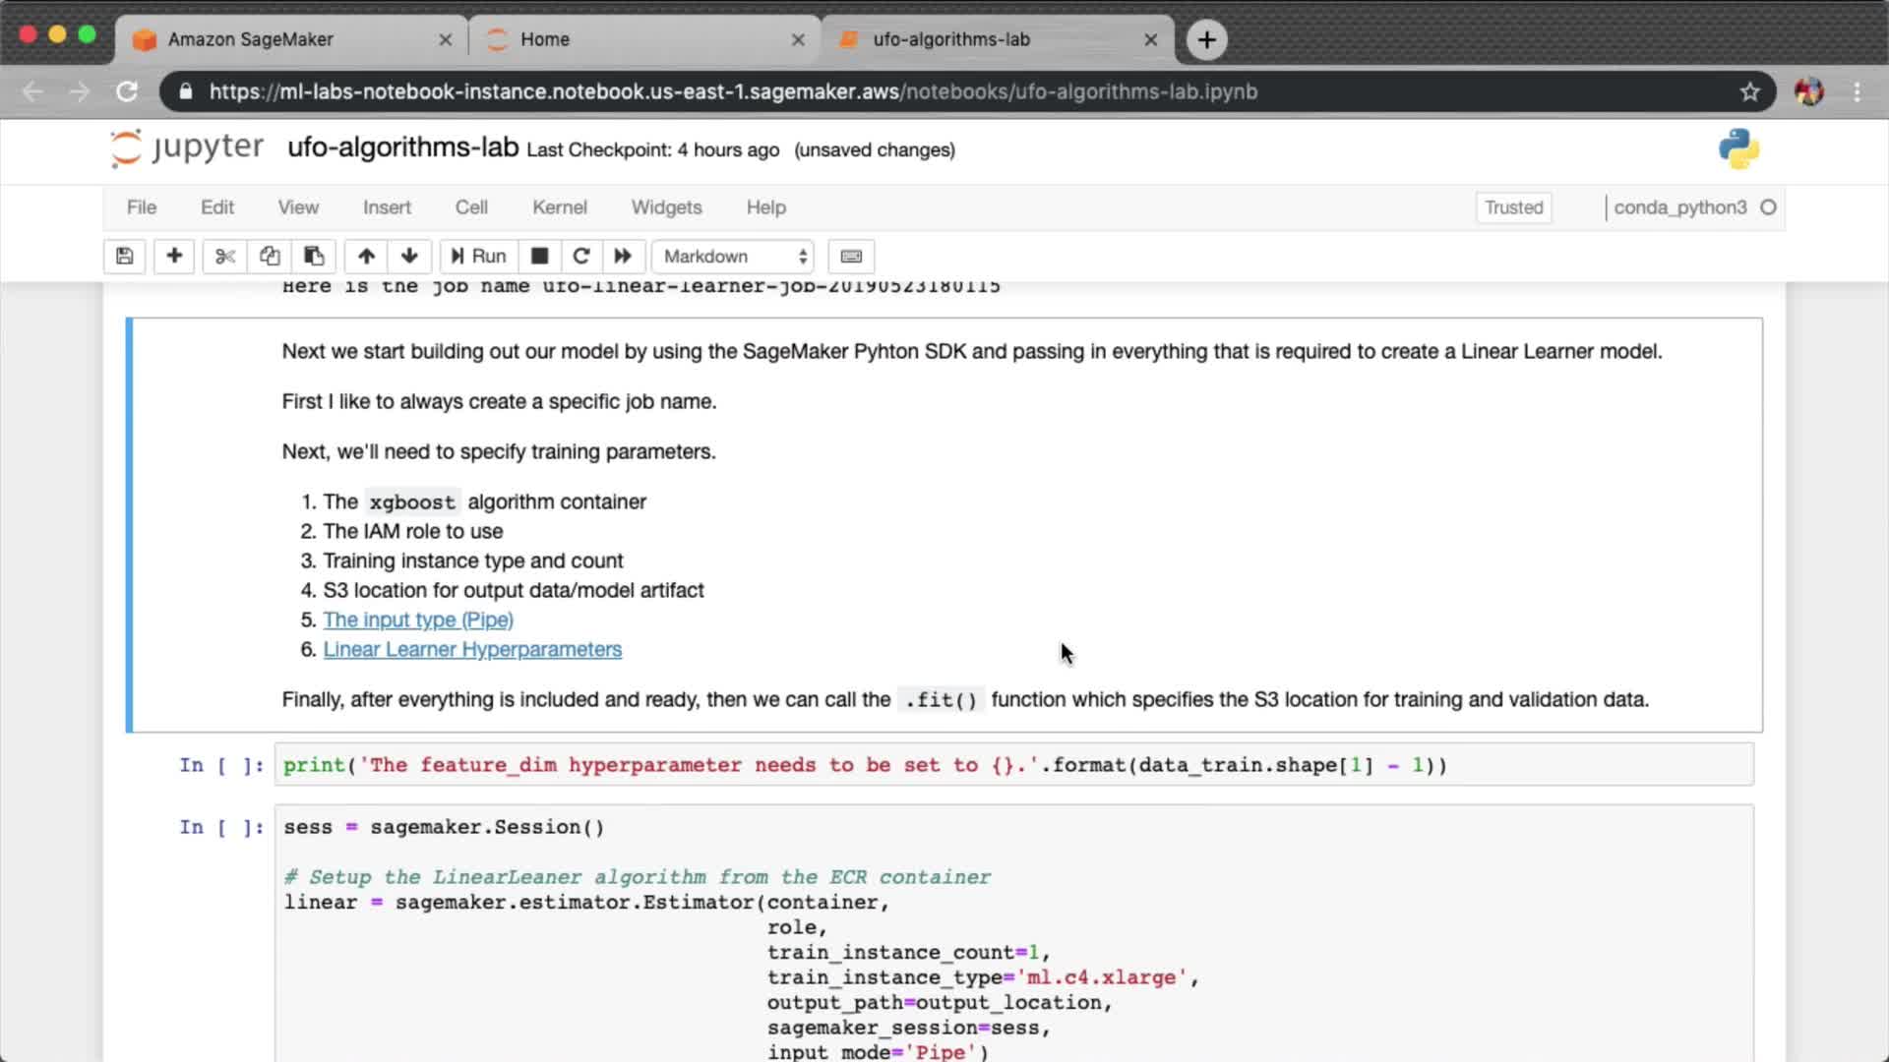Insert cell below with plus icon

[174, 256]
